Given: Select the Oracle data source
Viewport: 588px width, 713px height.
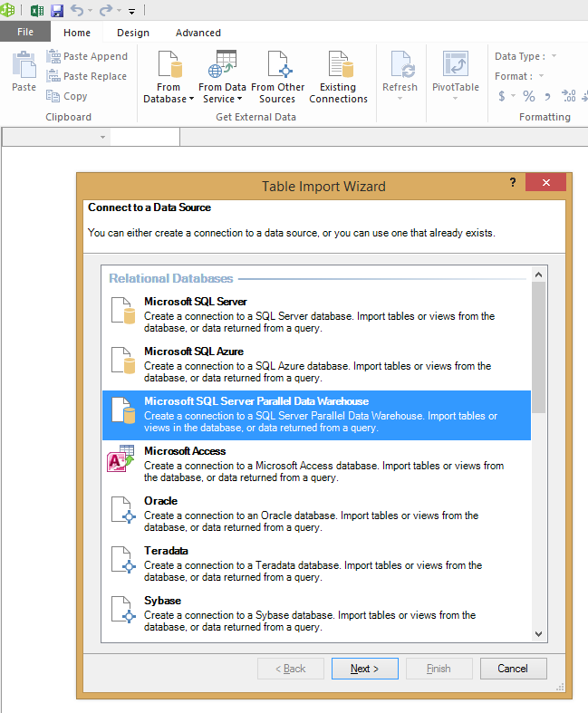Looking at the screenshot, I should [x=161, y=501].
